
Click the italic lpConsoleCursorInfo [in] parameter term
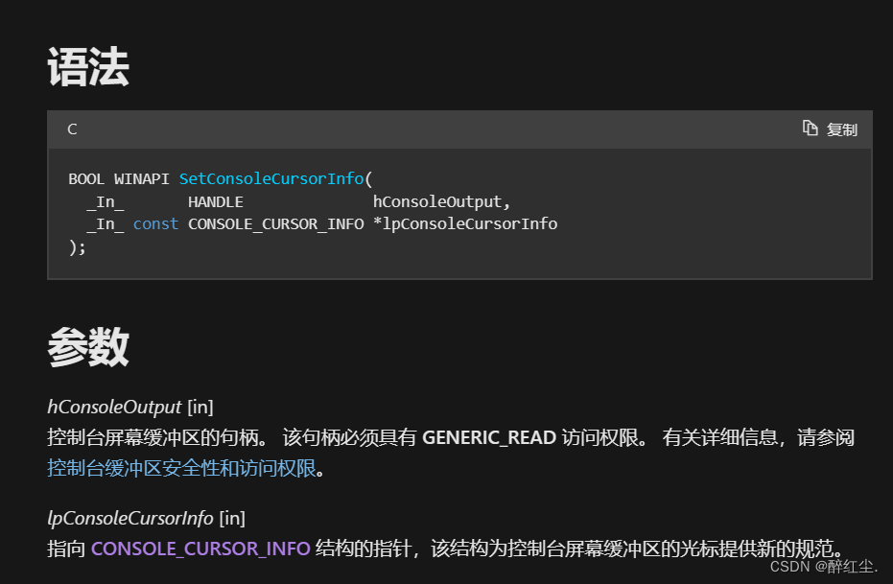147,519
